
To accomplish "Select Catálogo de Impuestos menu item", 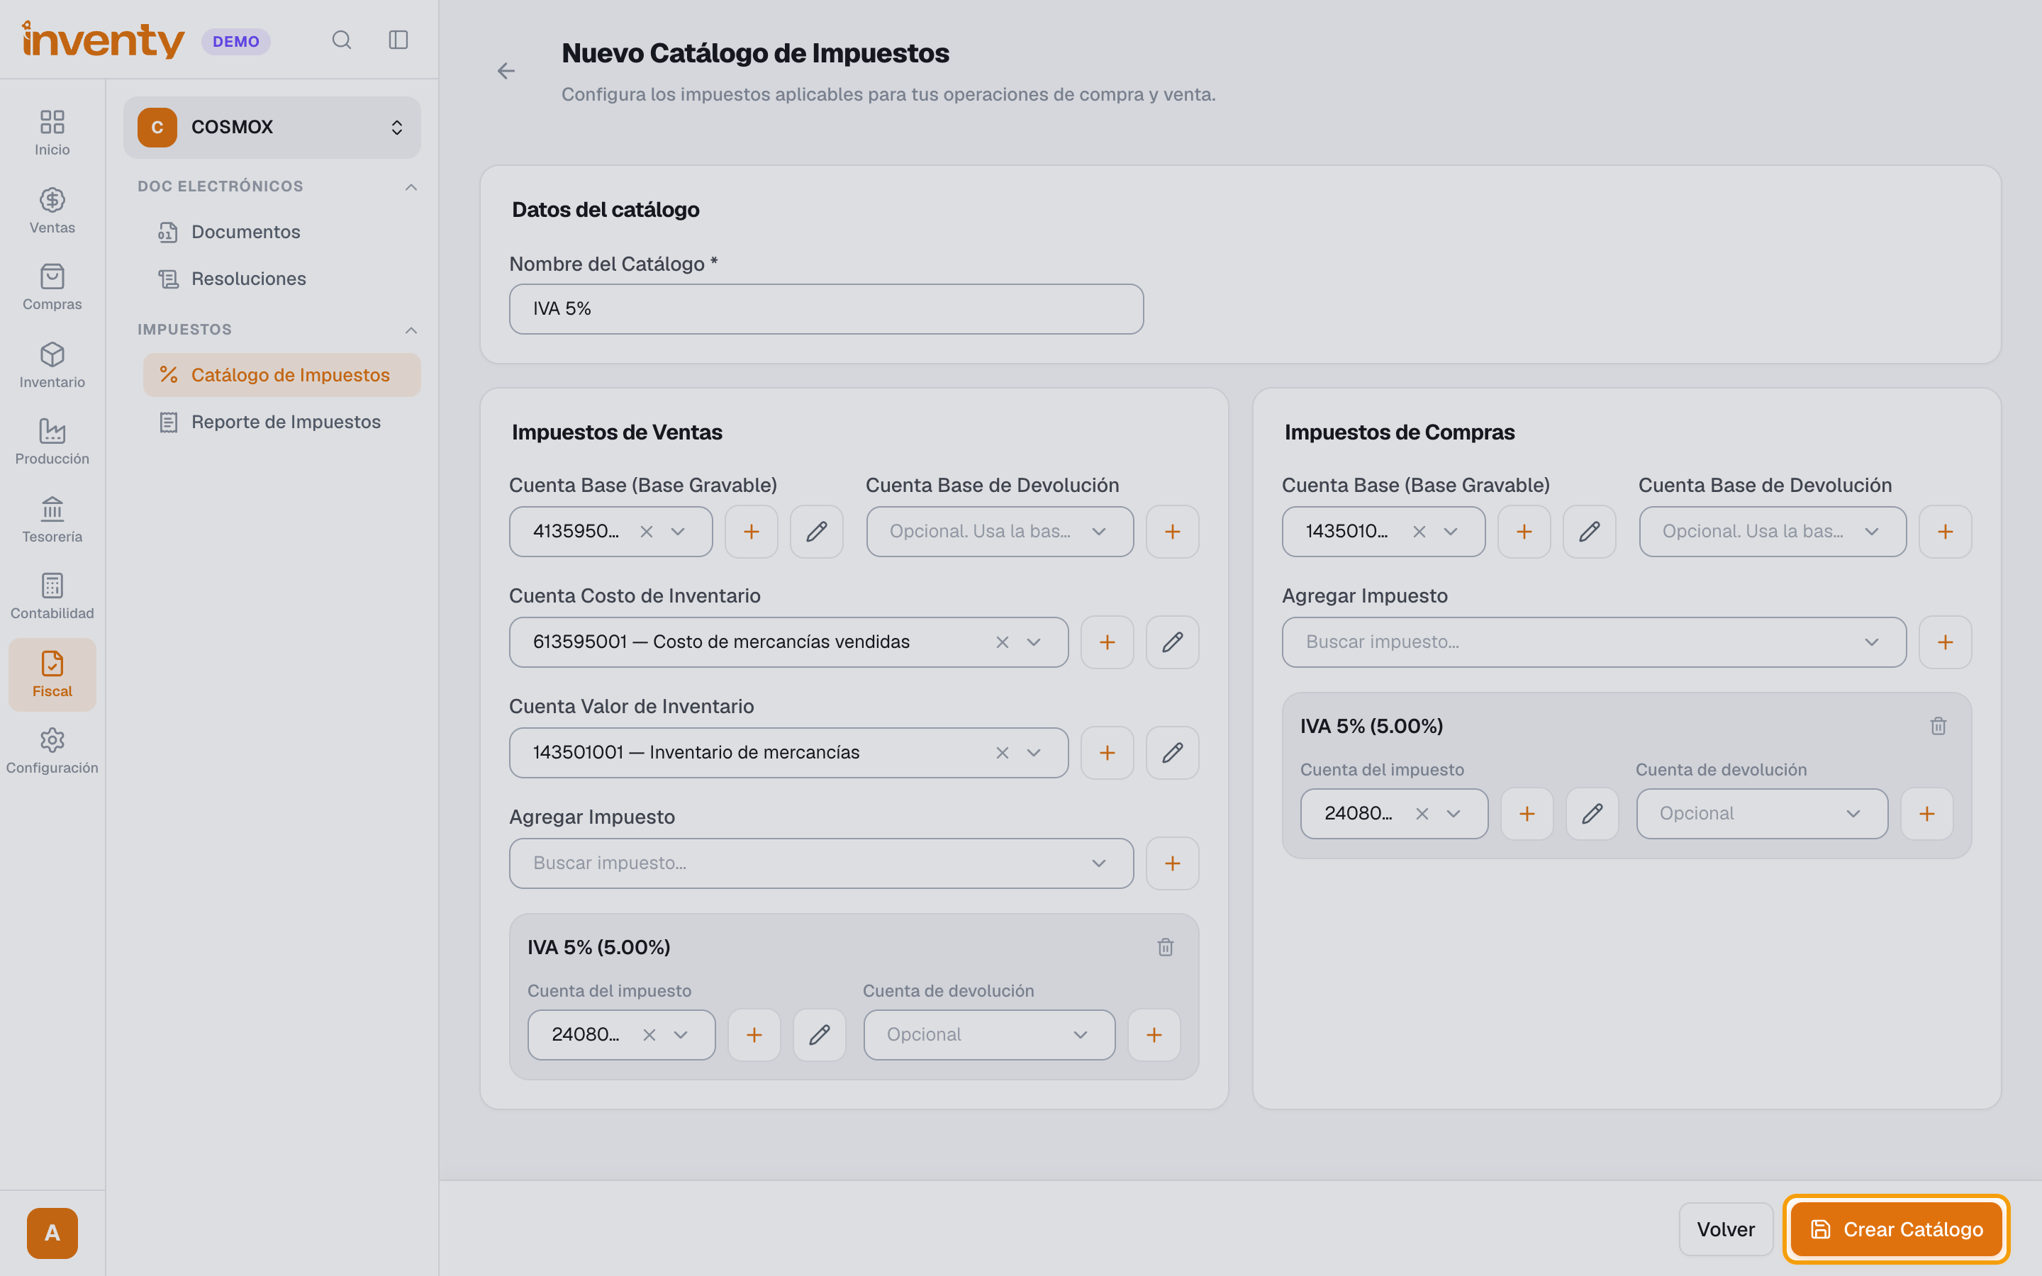I will pyautogui.click(x=281, y=375).
